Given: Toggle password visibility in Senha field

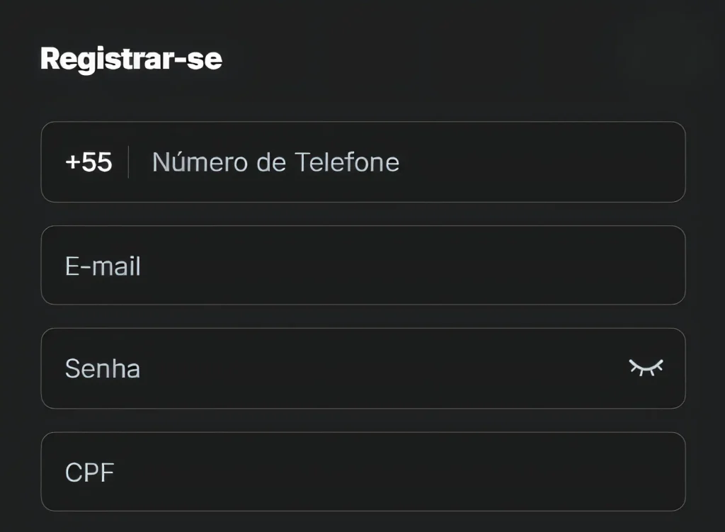Looking at the screenshot, I should click(x=646, y=368).
